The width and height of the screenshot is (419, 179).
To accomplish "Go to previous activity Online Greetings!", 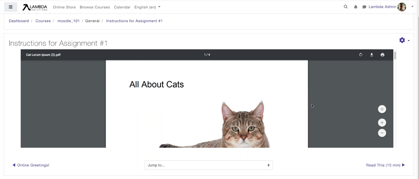I will click(31, 165).
